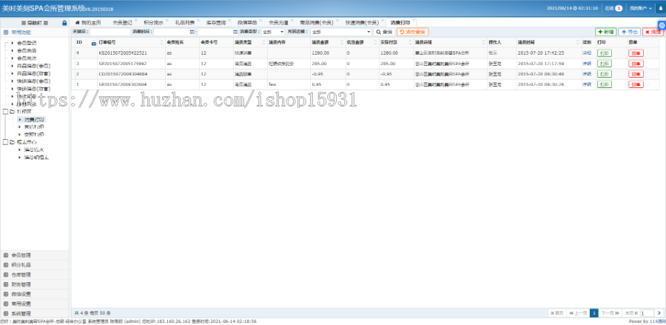Select page 1 in pagination
The image size is (666, 325).
tap(593, 313)
